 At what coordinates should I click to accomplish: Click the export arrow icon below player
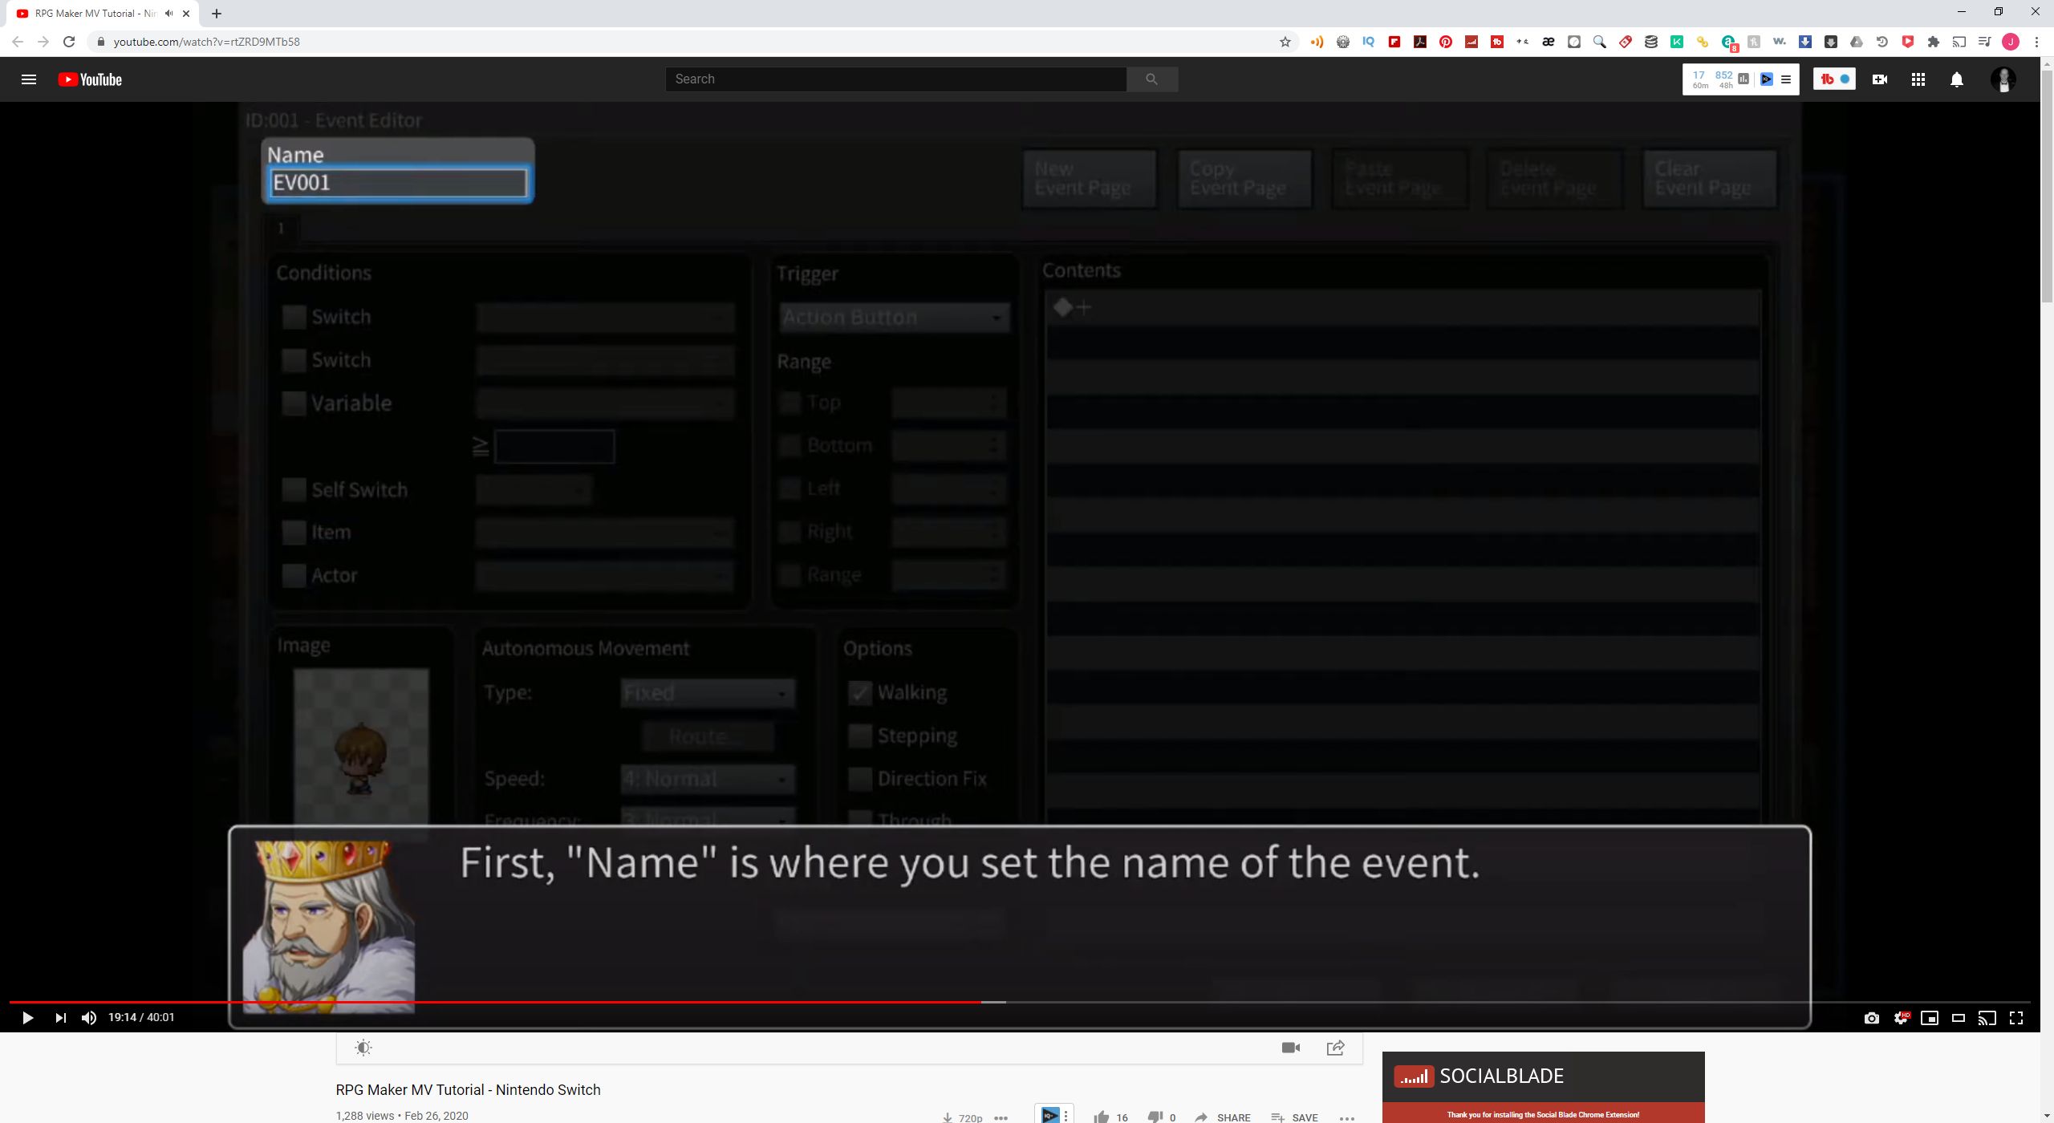click(1336, 1048)
